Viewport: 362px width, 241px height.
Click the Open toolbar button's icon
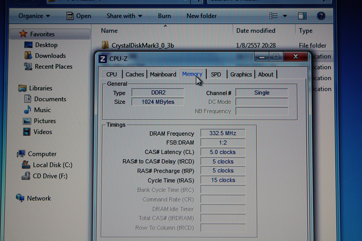[70, 16]
